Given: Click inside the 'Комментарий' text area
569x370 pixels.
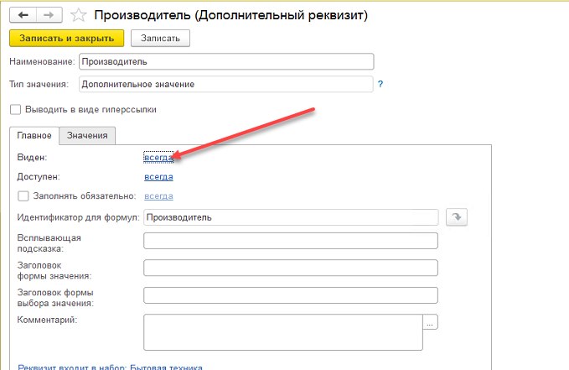Looking at the screenshot, I should (283, 332).
